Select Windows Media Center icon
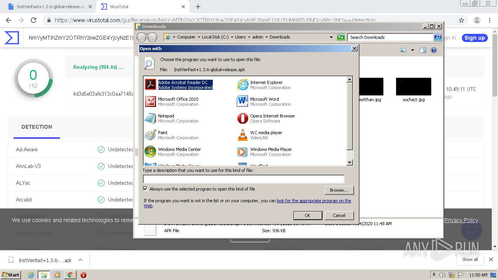 151,152
